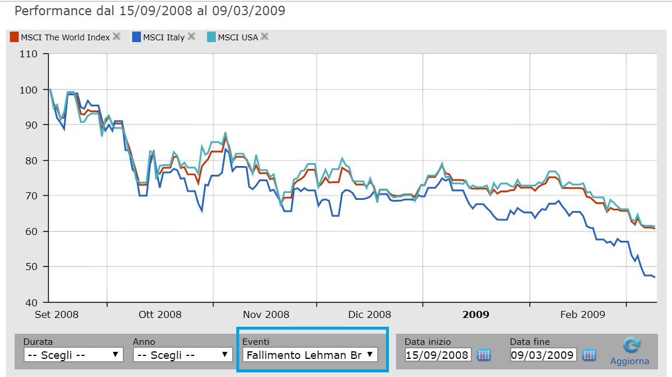The height and width of the screenshot is (377, 672).
Task: Remove MSCI The World Index series
Action: click(116, 36)
